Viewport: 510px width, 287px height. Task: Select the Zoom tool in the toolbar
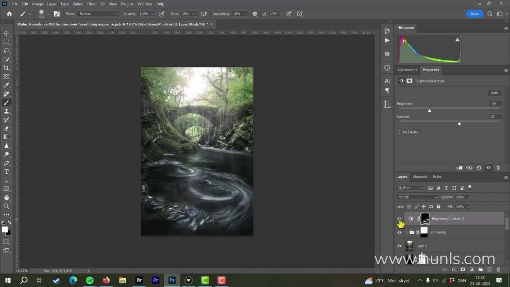click(x=7, y=206)
